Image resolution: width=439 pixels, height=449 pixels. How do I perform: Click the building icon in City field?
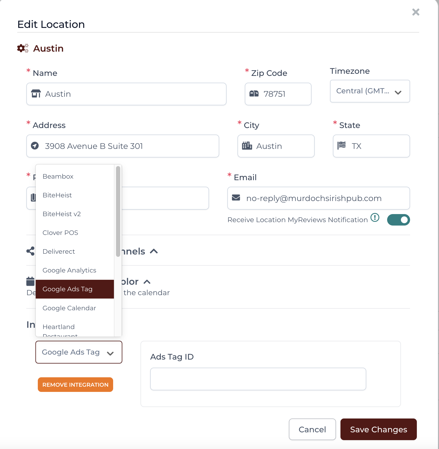pyautogui.click(x=247, y=146)
